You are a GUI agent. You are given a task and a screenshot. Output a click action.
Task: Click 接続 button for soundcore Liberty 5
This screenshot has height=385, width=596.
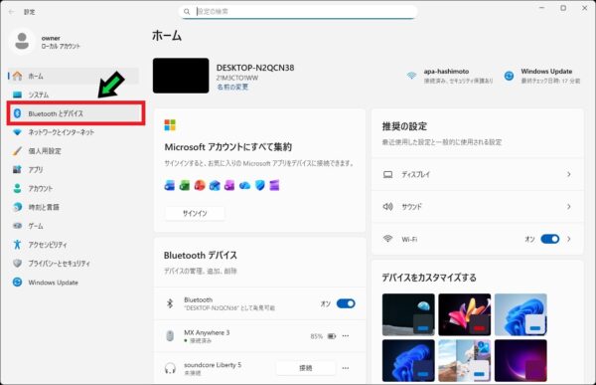(306, 368)
